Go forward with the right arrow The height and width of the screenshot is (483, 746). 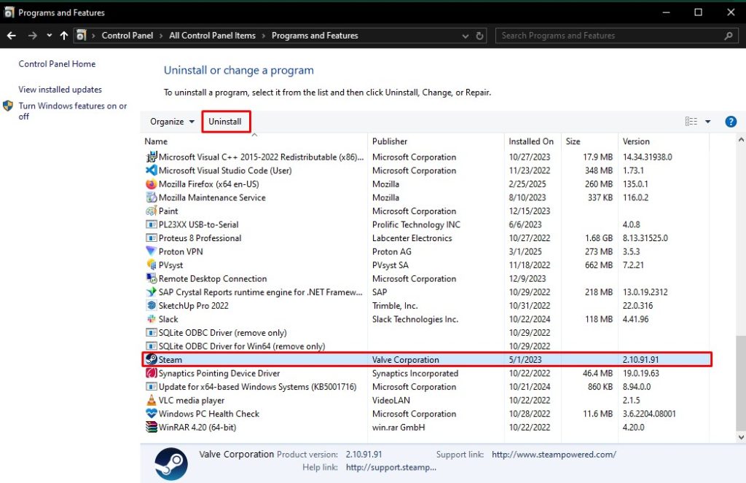(32, 36)
